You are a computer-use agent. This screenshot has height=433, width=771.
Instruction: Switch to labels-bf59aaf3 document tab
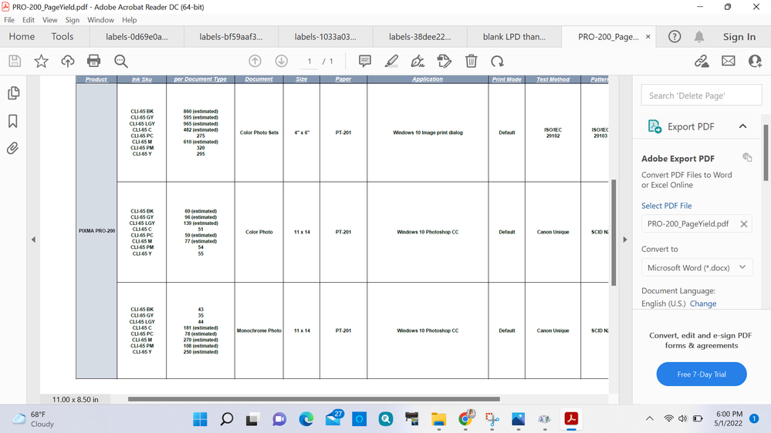tap(231, 37)
